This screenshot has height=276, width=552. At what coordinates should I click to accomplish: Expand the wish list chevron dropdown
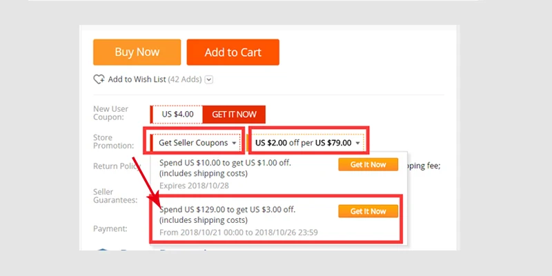(209, 79)
